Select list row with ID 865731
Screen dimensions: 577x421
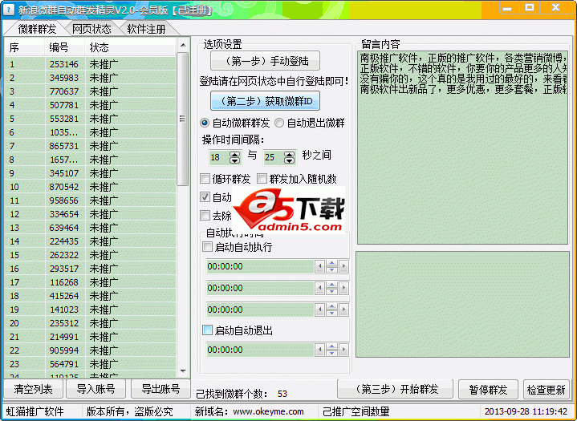click(x=90, y=146)
